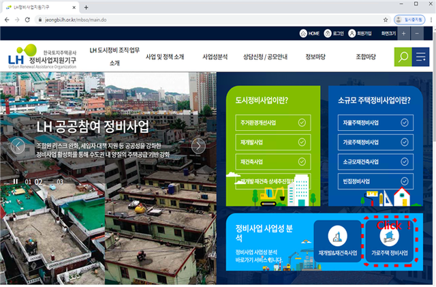The height and width of the screenshot is (287, 436).
Task: Show next banner slide arrow
Action: [198, 146]
